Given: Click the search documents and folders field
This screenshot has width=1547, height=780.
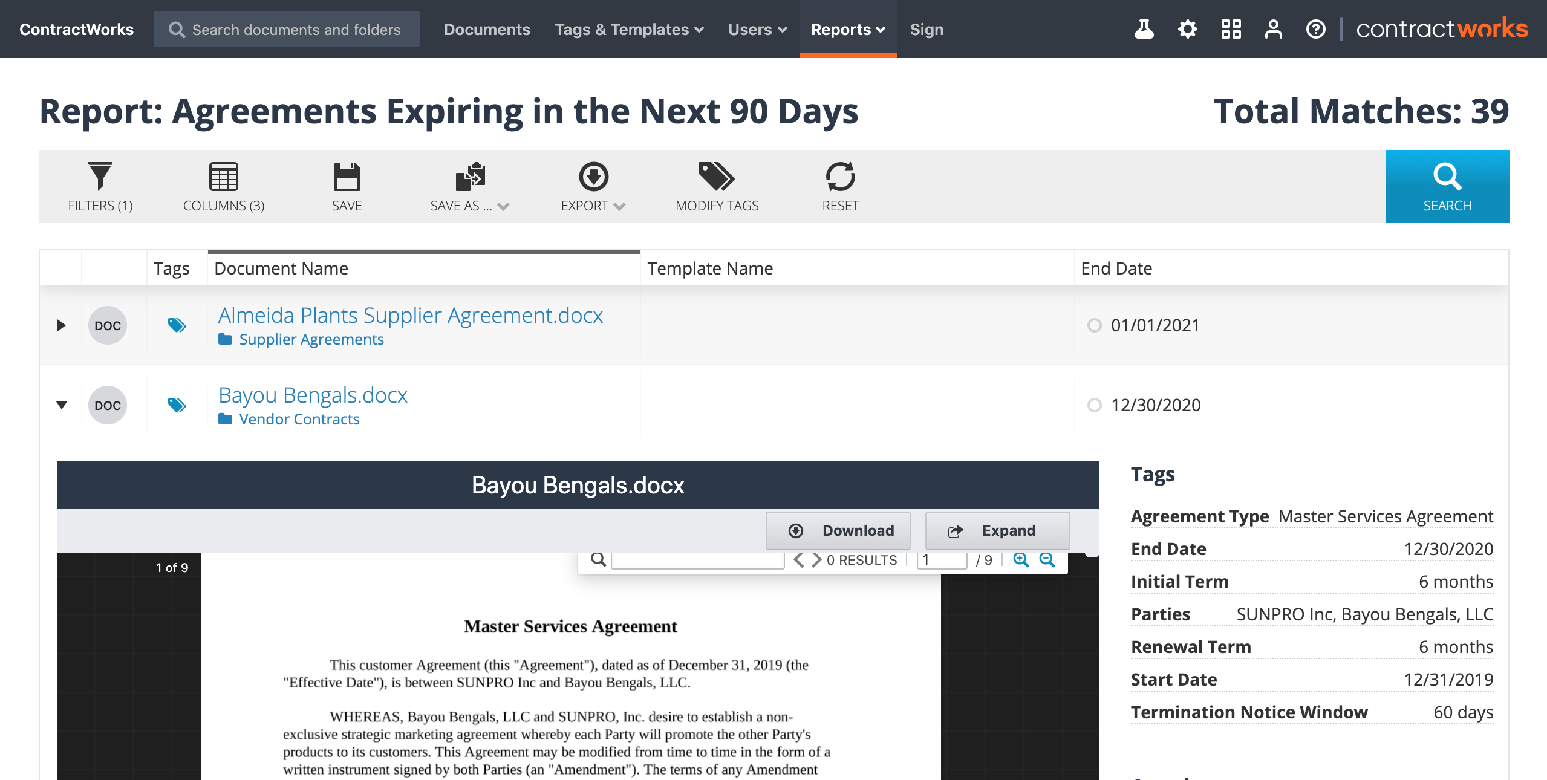Looking at the screenshot, I should [287, 28].
